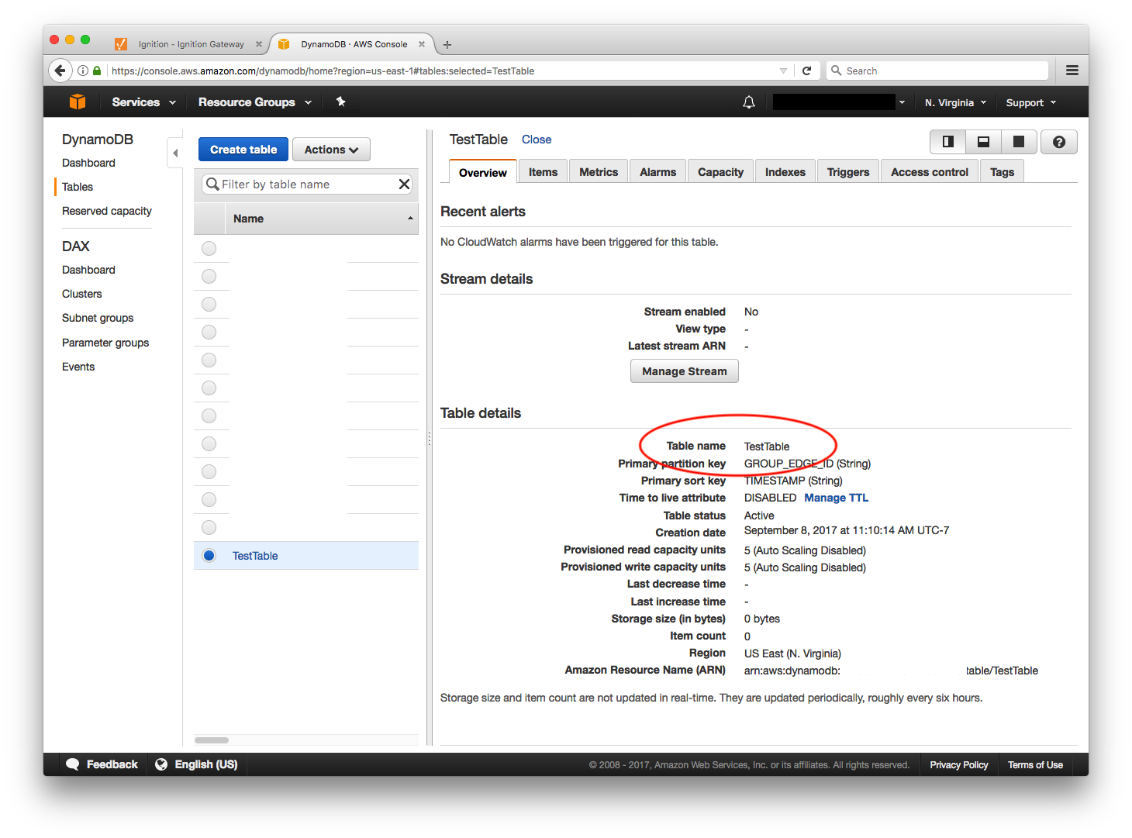Click the AWS cube logo icon

tap(78, 102)
